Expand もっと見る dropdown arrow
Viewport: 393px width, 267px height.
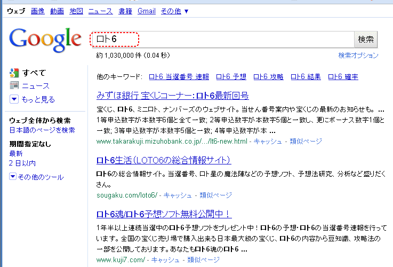14,99
